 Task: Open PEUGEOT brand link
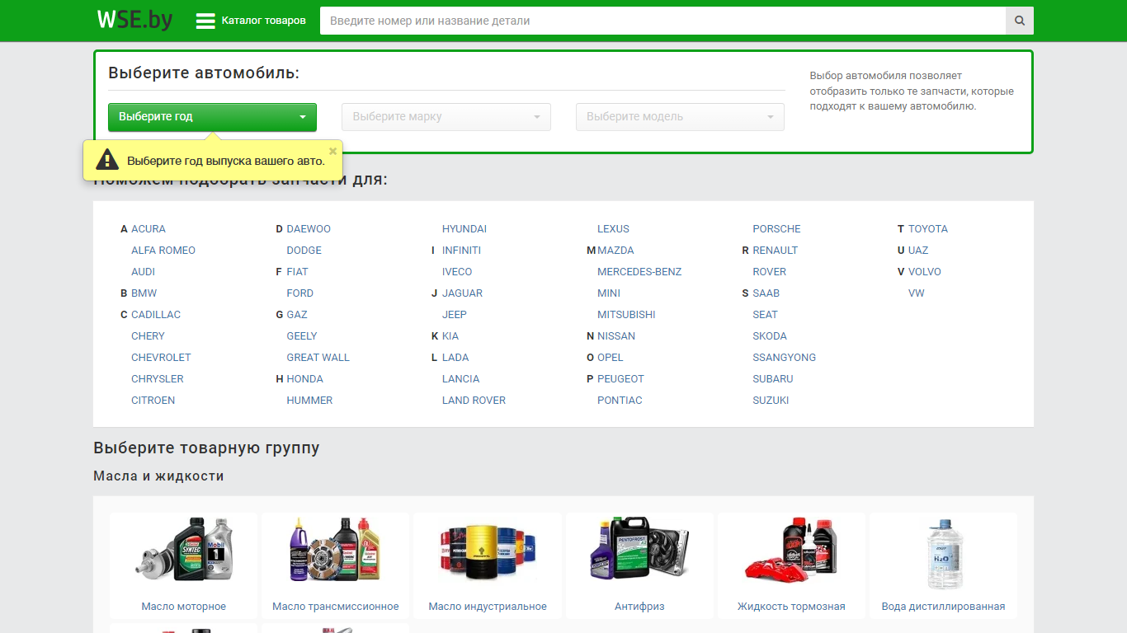(620, 379)
